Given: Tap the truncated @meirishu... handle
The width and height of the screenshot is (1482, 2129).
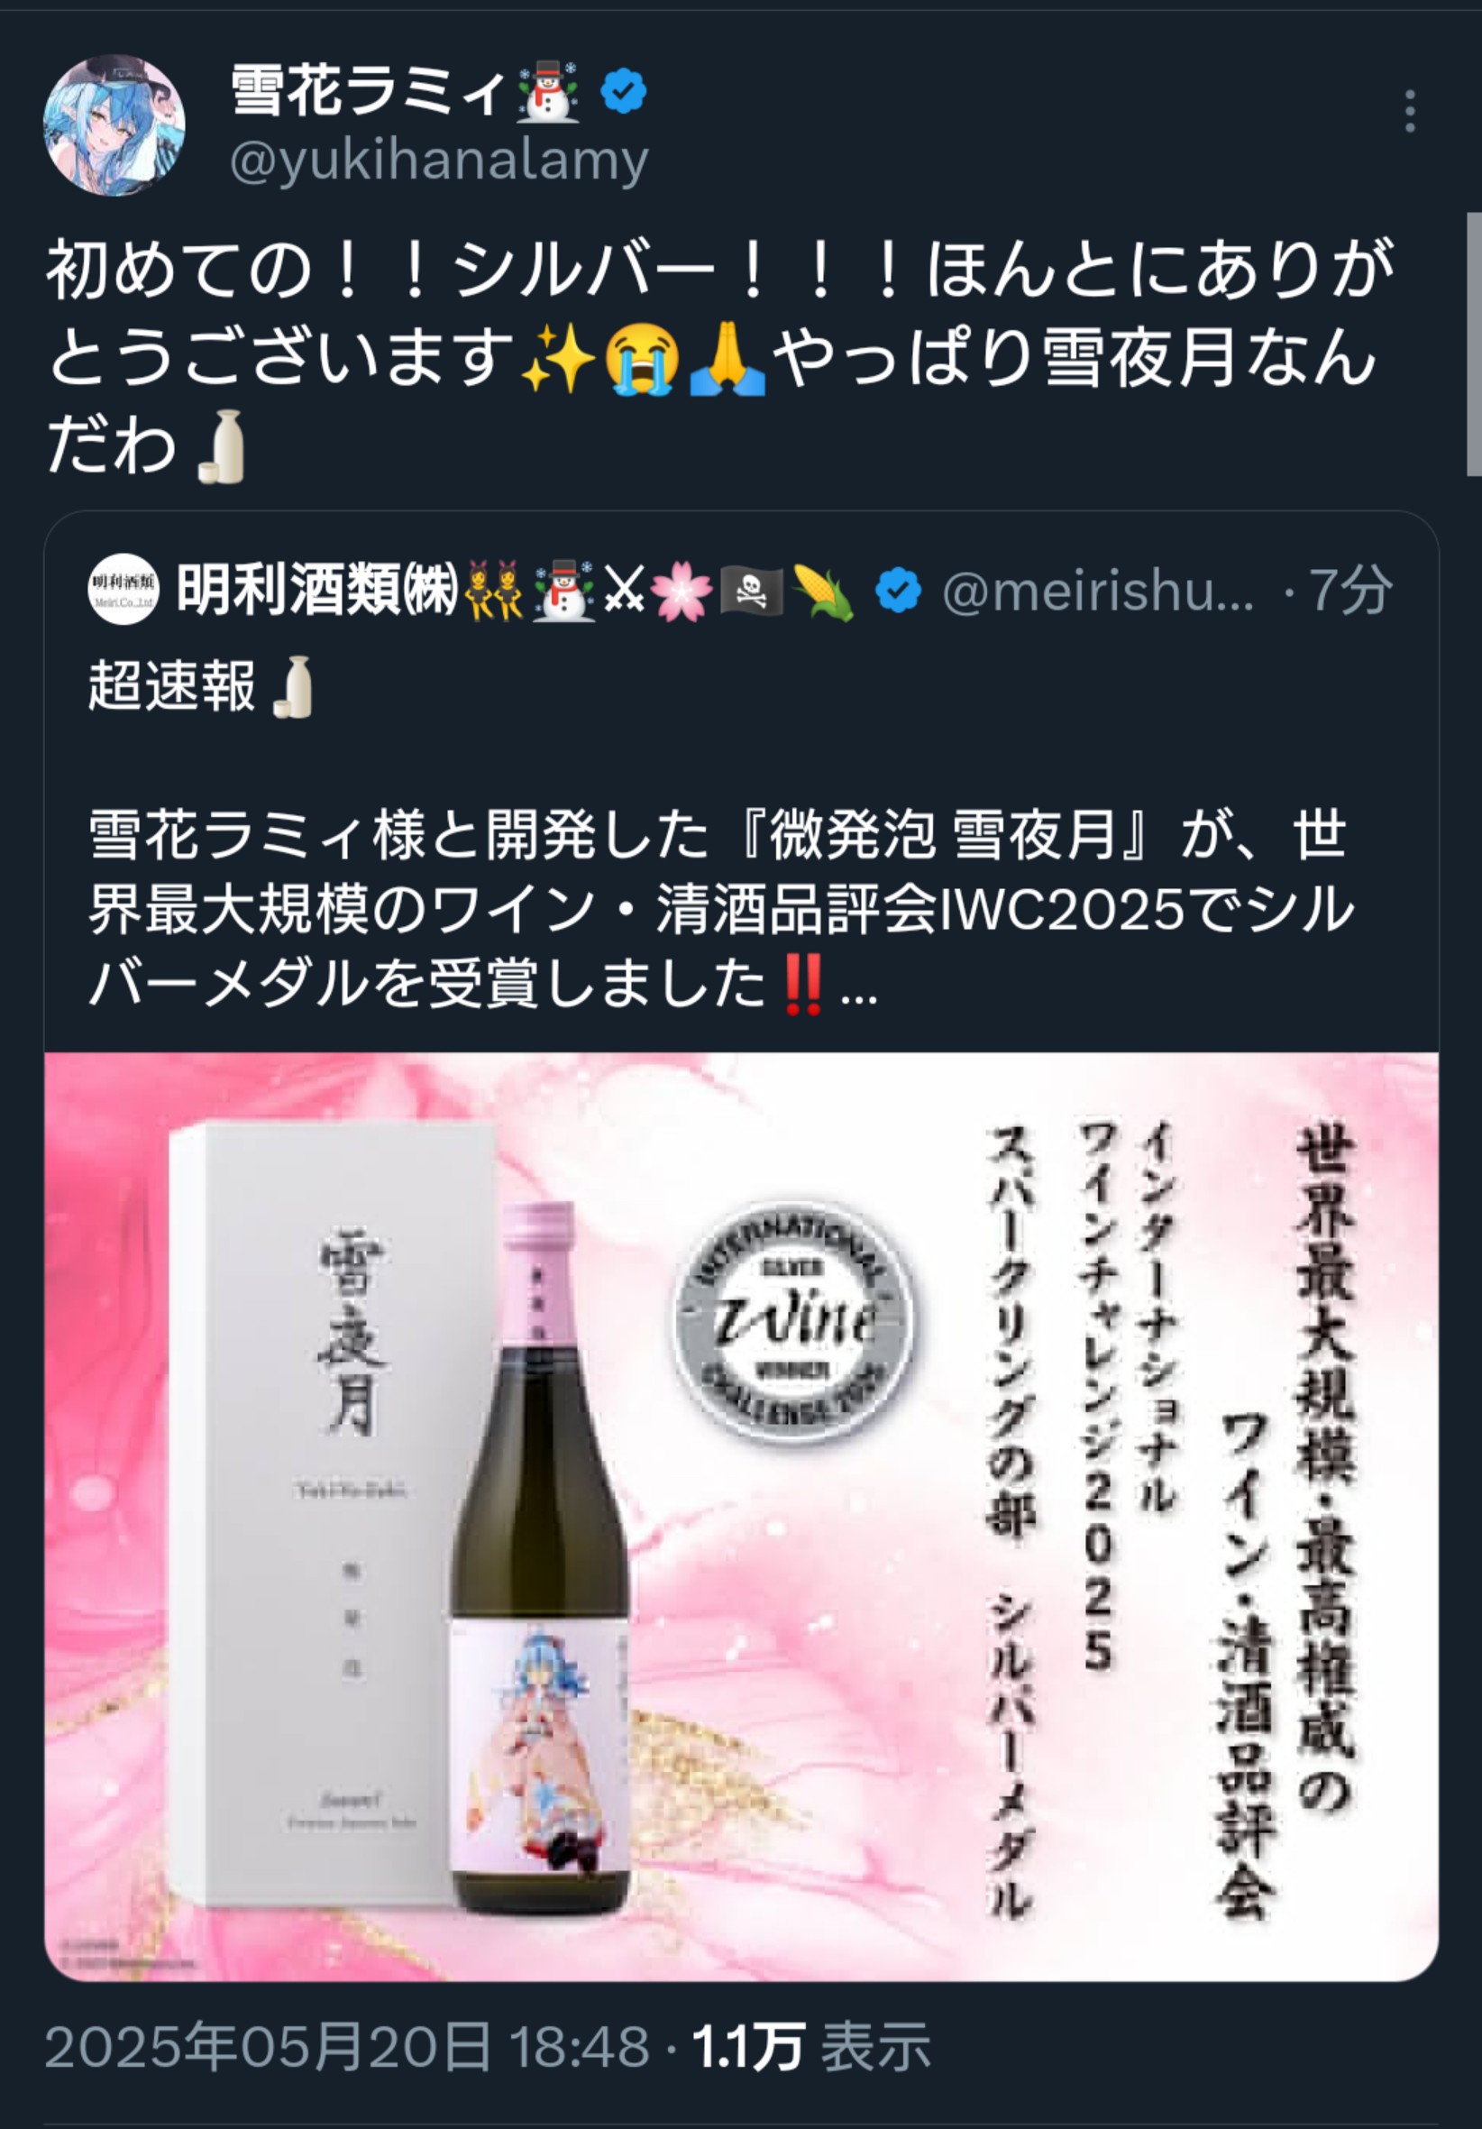Looking at the screenshot, I should tap(1098, 591).
